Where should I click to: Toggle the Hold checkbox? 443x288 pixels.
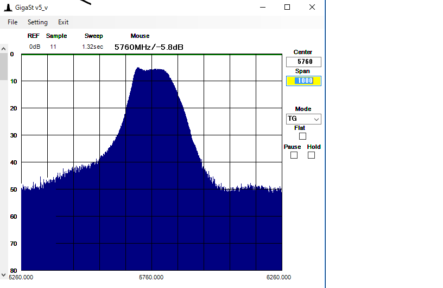click(311, 155)
